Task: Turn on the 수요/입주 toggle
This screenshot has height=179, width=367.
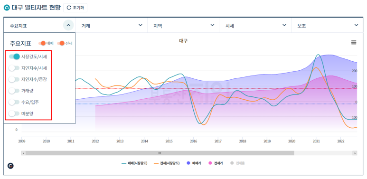Action: point(14,102)
